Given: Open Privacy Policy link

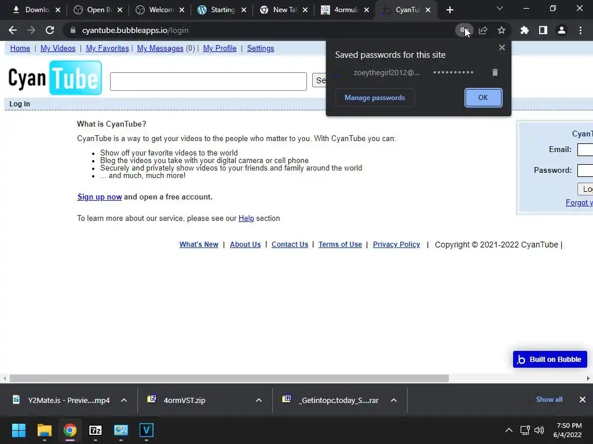Looking at the screenshot, I should 397,245.
